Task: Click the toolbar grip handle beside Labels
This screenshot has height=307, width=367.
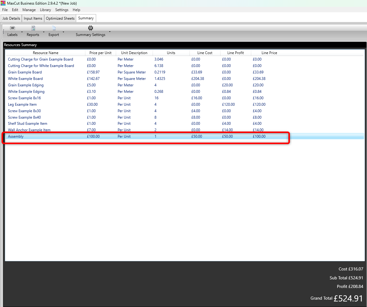Action: tap(4, 32)
